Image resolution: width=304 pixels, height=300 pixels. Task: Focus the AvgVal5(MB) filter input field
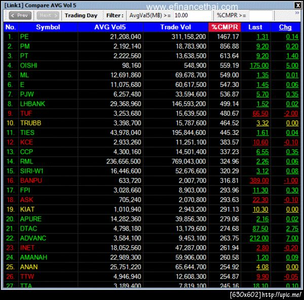point(193,15)
